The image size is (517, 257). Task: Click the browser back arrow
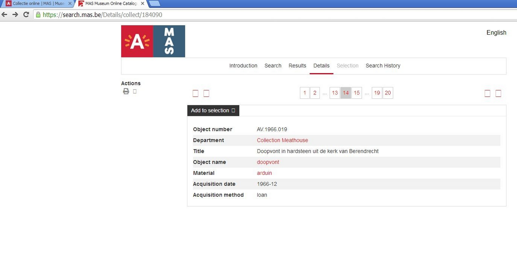click(x=4, y=14)
